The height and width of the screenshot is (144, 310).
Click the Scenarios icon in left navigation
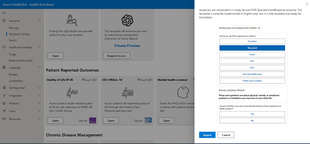point(4,20)
